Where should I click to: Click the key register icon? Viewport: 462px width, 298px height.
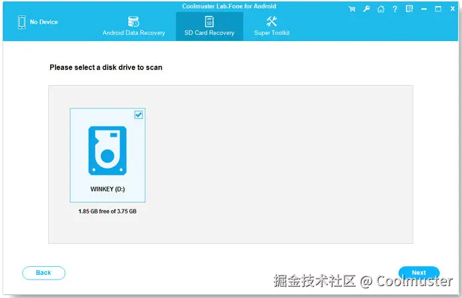366,9
